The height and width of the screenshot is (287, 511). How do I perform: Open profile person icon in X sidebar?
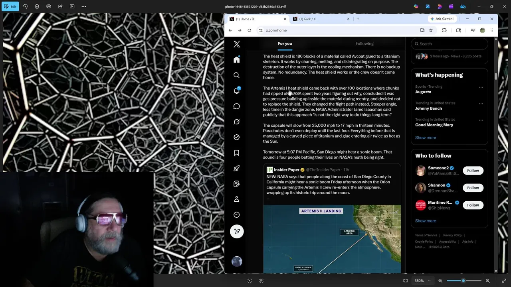[237, 199]
